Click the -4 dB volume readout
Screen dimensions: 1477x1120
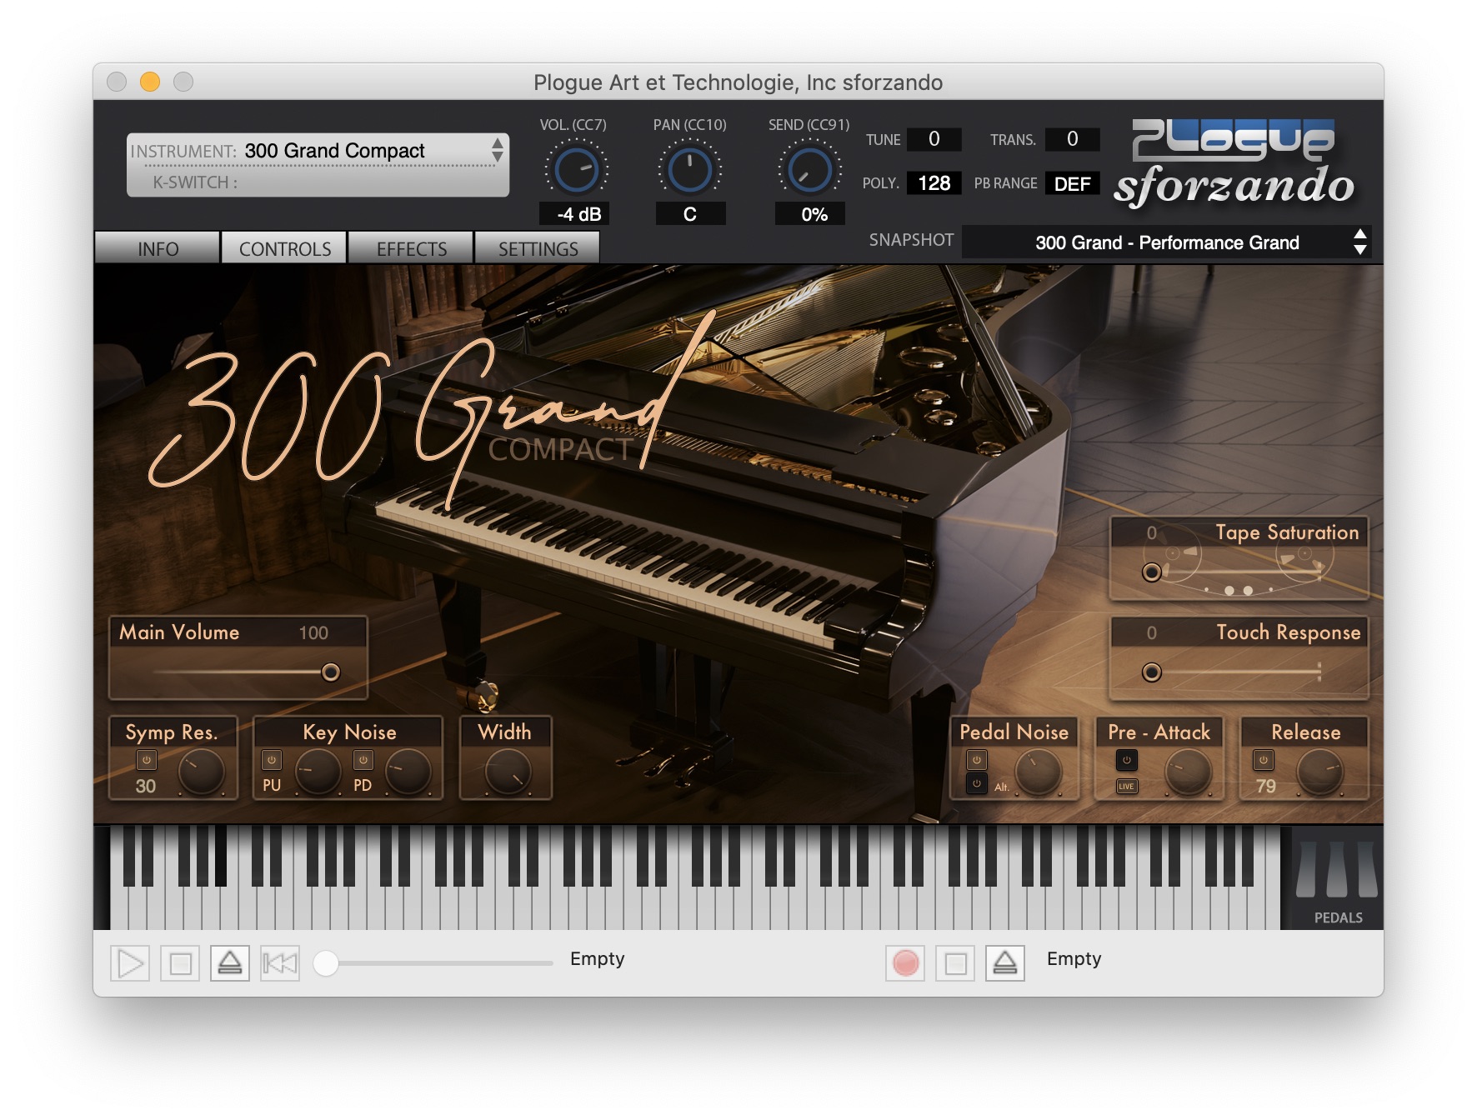(574, 214)
